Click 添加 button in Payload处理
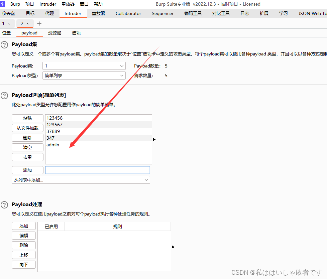The width and height of the screenshot is (327, 279). click(x=24, y=226)
